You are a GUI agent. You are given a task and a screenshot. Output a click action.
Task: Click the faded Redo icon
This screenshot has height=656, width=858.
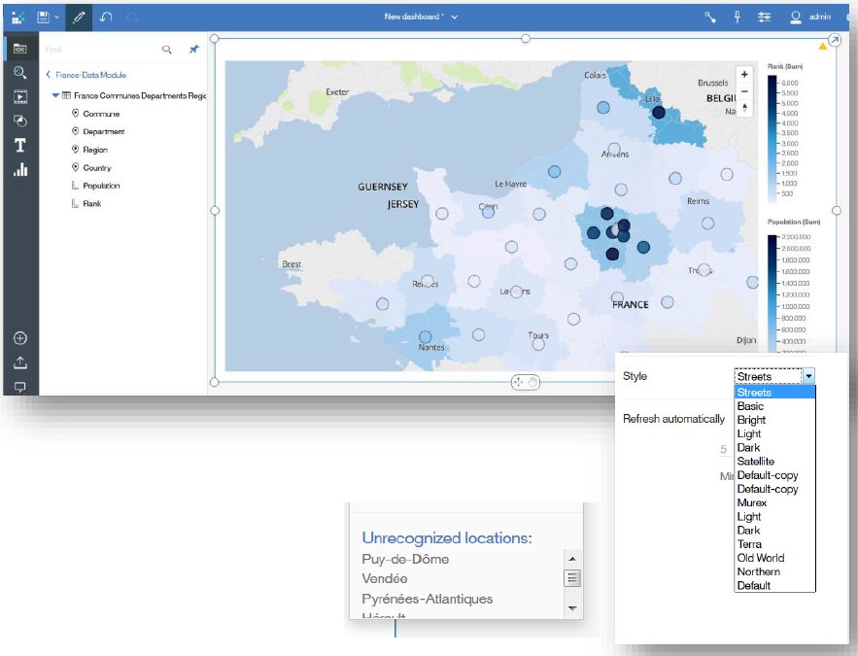pyautogui.click(x=132, y=17)
